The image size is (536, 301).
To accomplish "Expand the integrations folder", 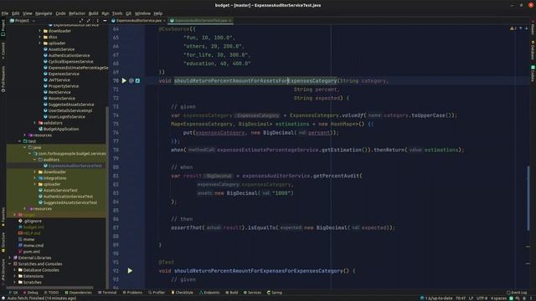I will (35, 178).
